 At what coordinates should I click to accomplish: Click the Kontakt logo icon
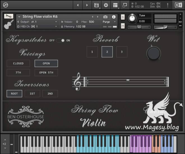pyautogui.click(x=5, y=5)
